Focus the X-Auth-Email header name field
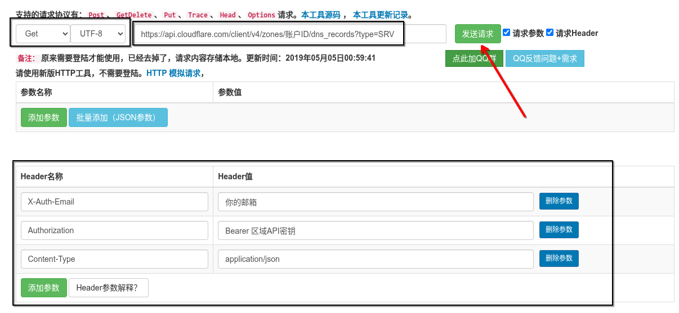The height and width of the screenshot is (313, 679). click(114, 202)
